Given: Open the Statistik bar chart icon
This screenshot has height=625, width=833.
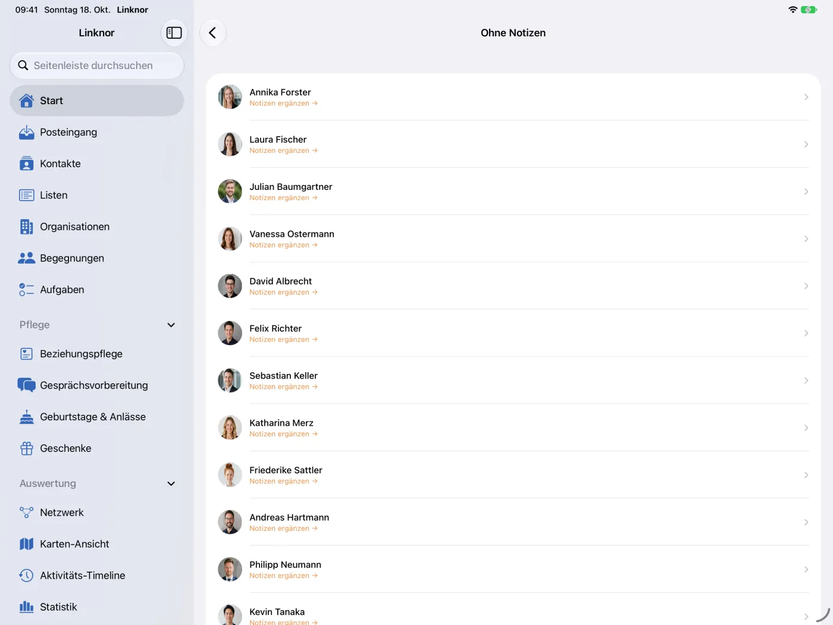Looking at the screenshot, I should point(27,607).
